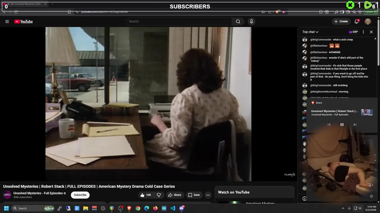Open the Brave Wallet icon
Screen dimensions: 380x213
(348, 12)
